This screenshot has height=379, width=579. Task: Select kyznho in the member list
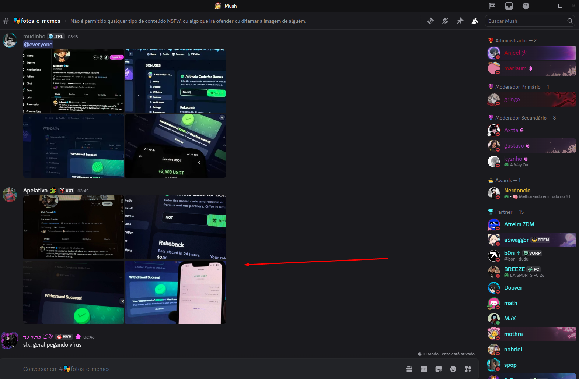pos(532,161)
